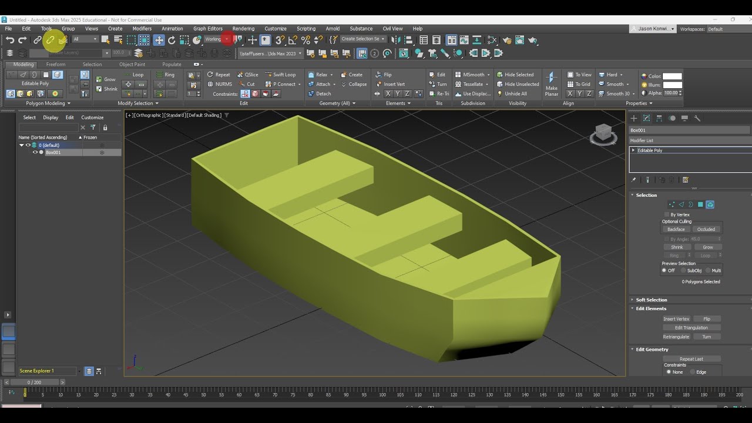The image size is (752, 423).
Task: Expand Polygon Modeling panel dropdown
Action: click(48, 103)
